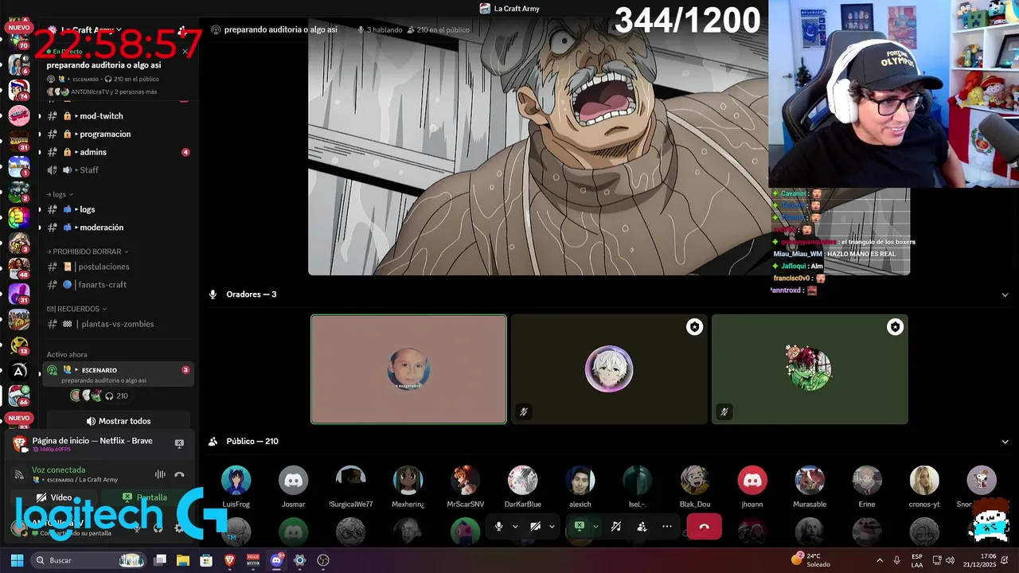Open File Explorer from taskbar
Image resolution: width=1019 pixels, height=573 pixels.
click(183, 560)
